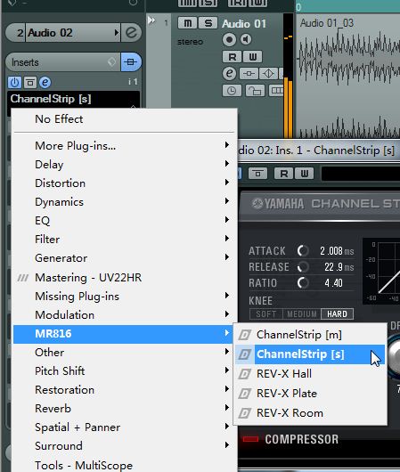Mute the Audio 01 track
Screen dimensions: 400x472
[x=187, y=23]
